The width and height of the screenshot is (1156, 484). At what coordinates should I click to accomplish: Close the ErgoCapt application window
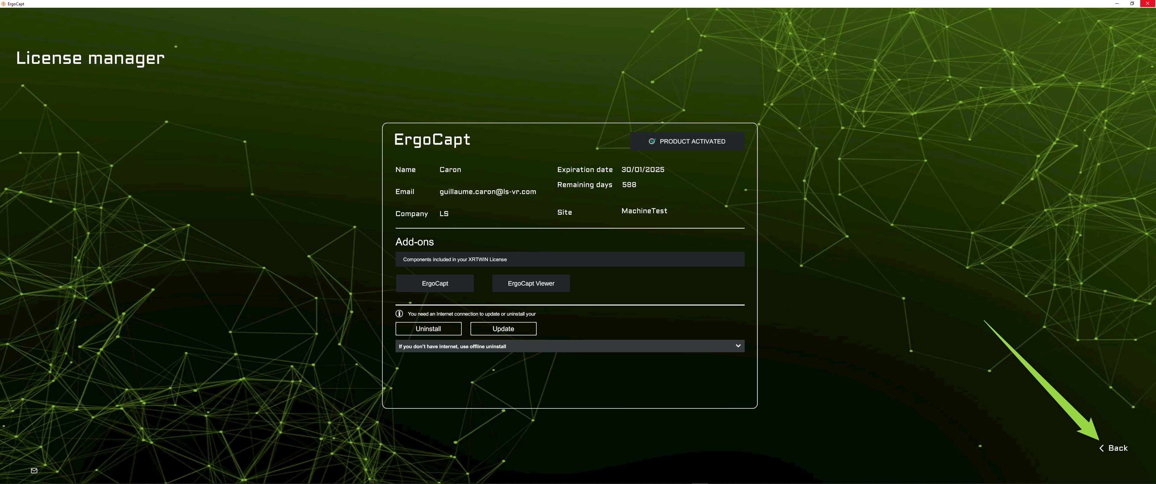[x=1148, y=4]
